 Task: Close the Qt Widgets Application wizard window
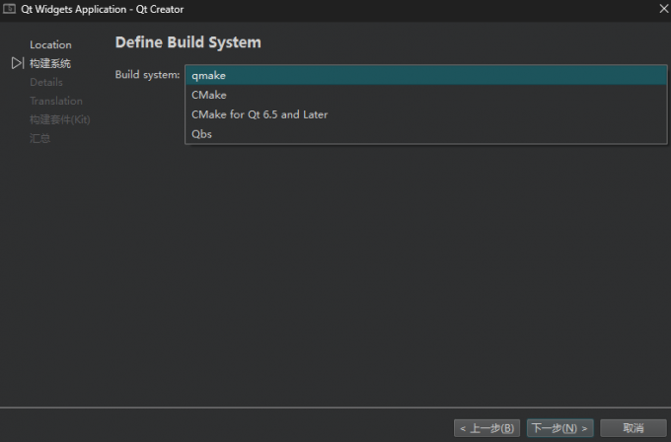(x=659, y=9)
